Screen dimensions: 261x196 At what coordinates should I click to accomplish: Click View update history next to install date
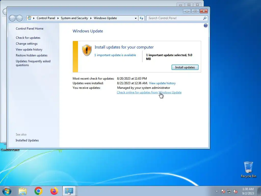click(x=162, y=83)
